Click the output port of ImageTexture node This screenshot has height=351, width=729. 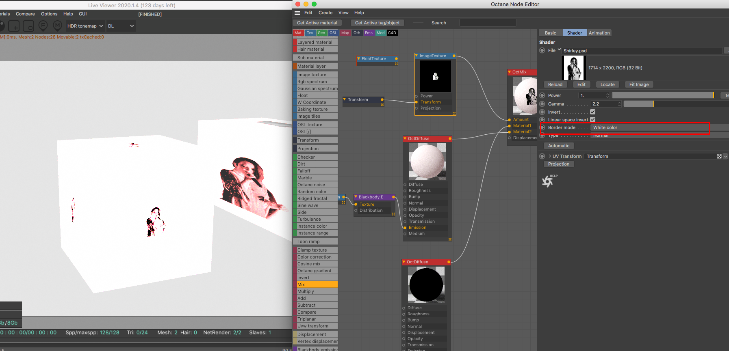(x=454, y=56)
